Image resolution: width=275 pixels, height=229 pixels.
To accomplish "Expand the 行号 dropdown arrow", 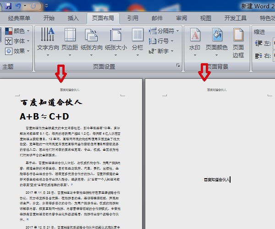I will pyautogui.click(x=172, y=41).
